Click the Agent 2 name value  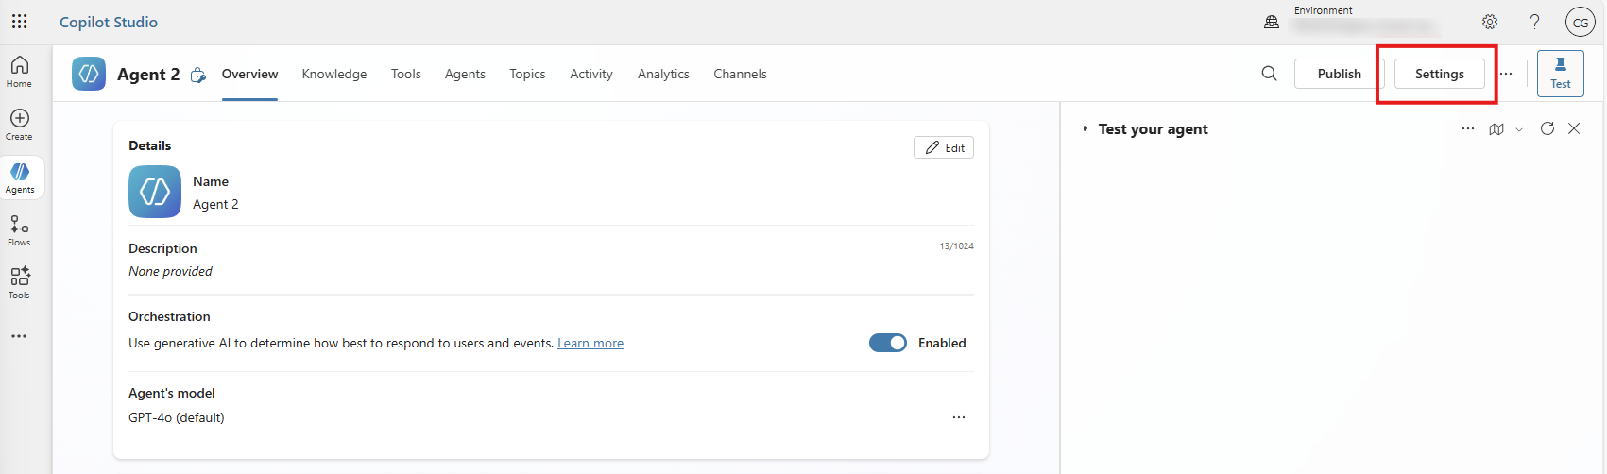pos(215,204)
